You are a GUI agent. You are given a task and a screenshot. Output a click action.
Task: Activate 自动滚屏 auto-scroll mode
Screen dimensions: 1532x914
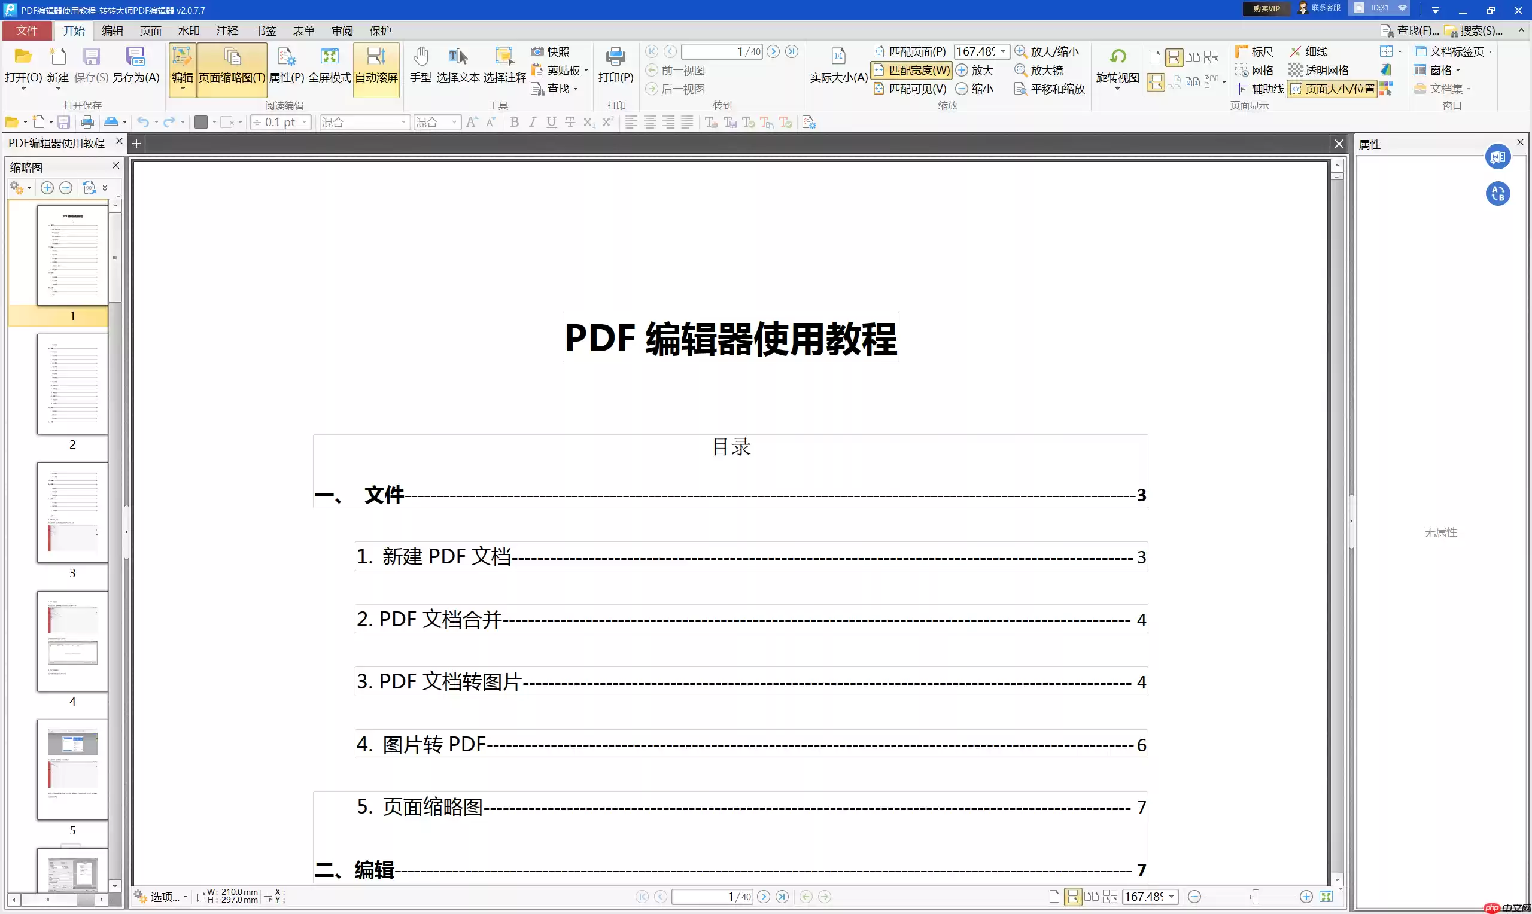(x=376, y=68)
